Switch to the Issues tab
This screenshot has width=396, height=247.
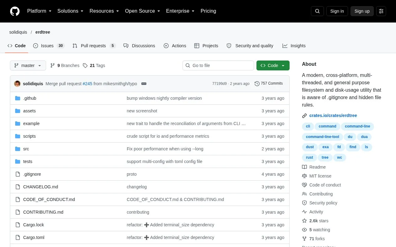[x=49, y=46]
